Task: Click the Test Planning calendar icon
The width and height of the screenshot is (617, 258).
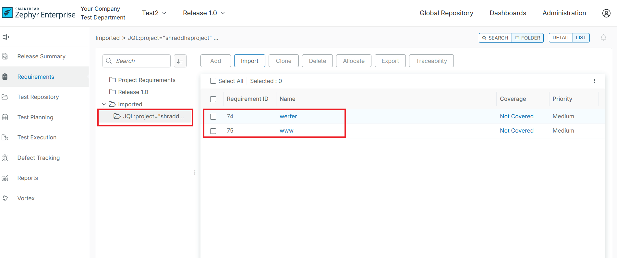Action: coord(5,117)
